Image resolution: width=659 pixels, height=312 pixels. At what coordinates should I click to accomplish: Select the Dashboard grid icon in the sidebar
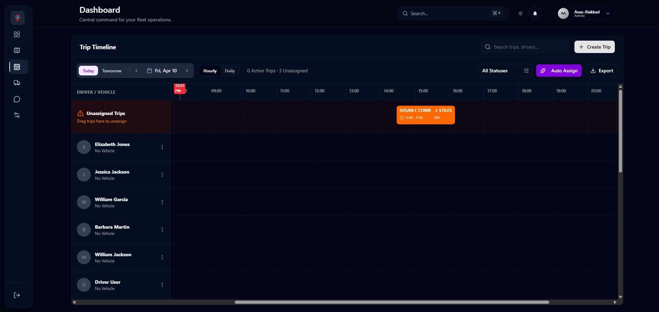[17, 34]
